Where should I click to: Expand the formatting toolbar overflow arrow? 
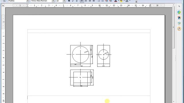[x=136, y=1]
